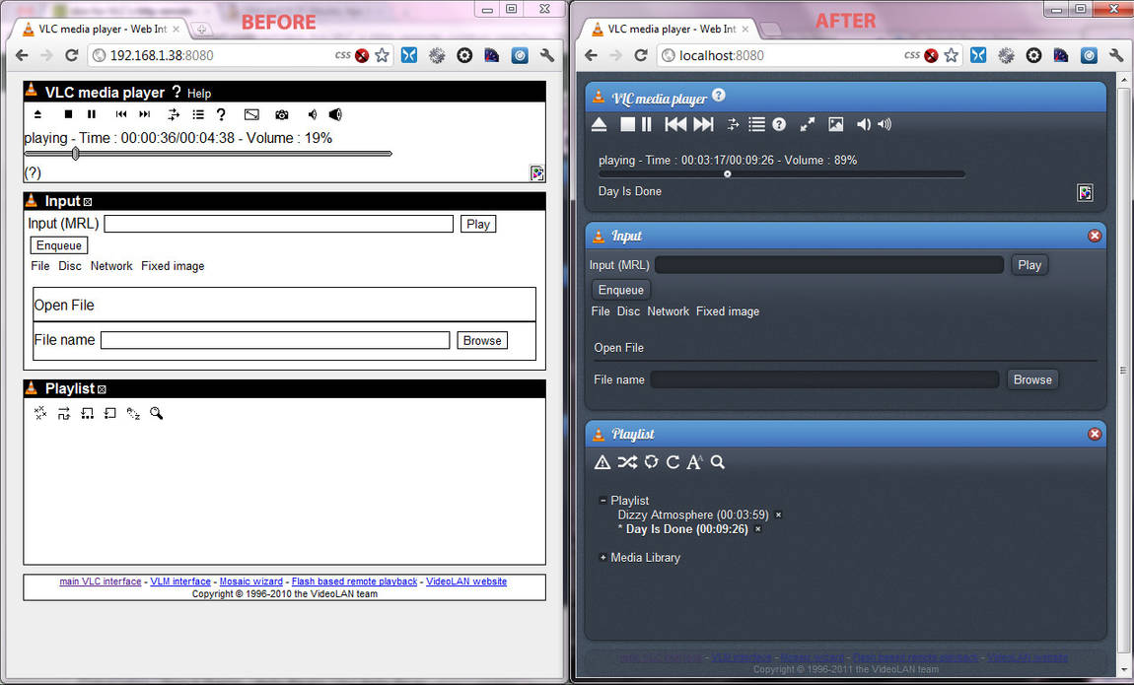Pause playback in the BEFORE window

(x=91, y=114)
